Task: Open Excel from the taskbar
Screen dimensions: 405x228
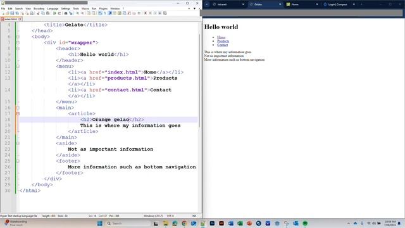Action: (x=240, y=224)
